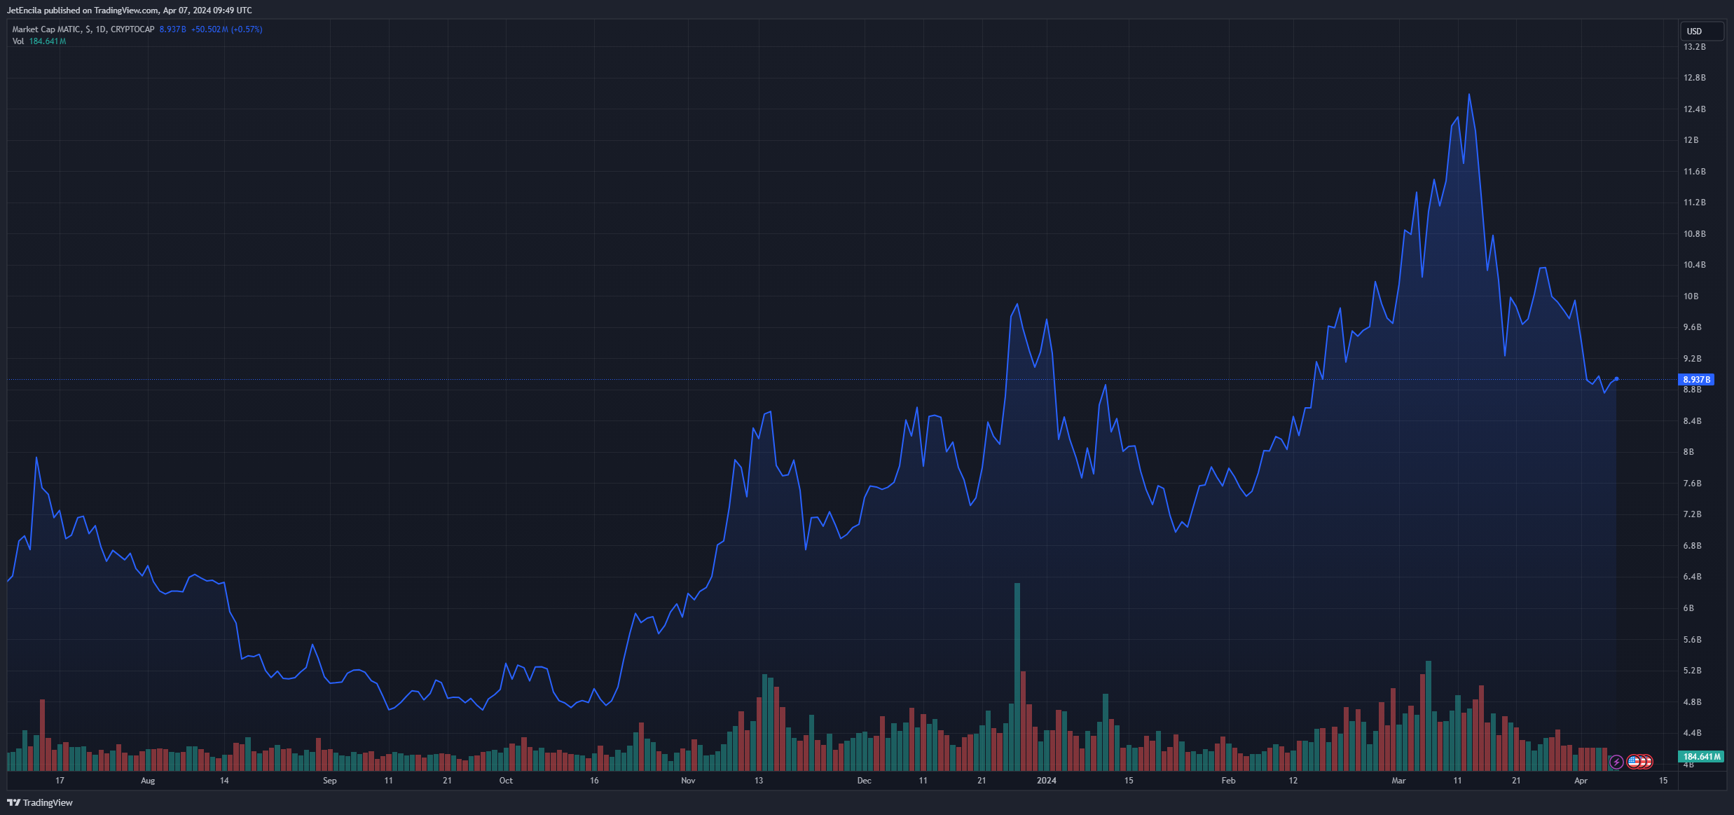The image size is (1734, 815).
Task: Click the TradingView logo at bottom left
Action: [x=40, y=802]
